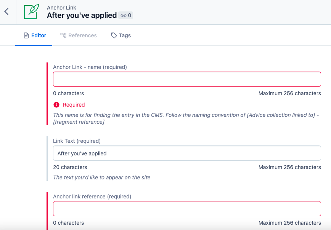Click into the Link Text field
The width and height of the screenshot is (331, 230).
click(x=187, y=153)
